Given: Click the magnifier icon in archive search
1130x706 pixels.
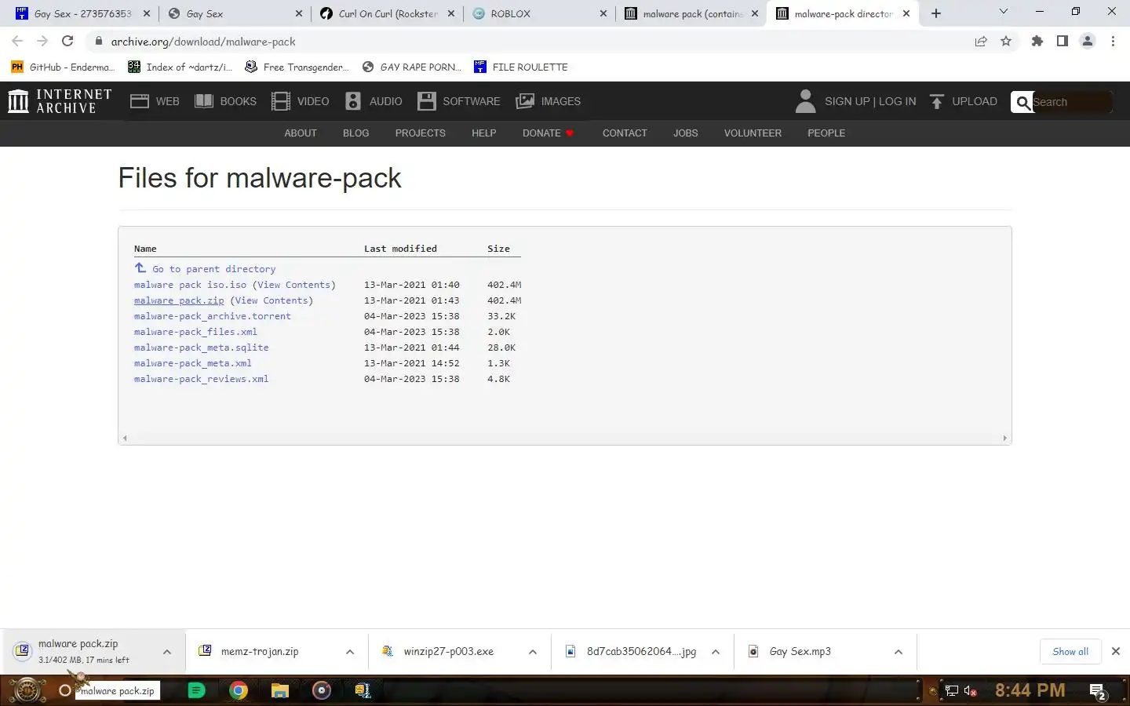Looking at the screenshot, I should (1022, 102).
